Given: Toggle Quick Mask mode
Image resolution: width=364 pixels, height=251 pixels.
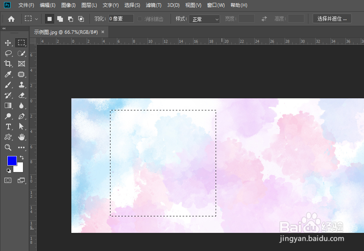Looking at the screenshot, I should pos(8,180).
